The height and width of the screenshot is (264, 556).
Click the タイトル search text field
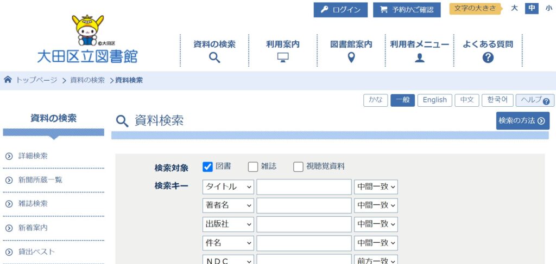[x=304, y=187]
